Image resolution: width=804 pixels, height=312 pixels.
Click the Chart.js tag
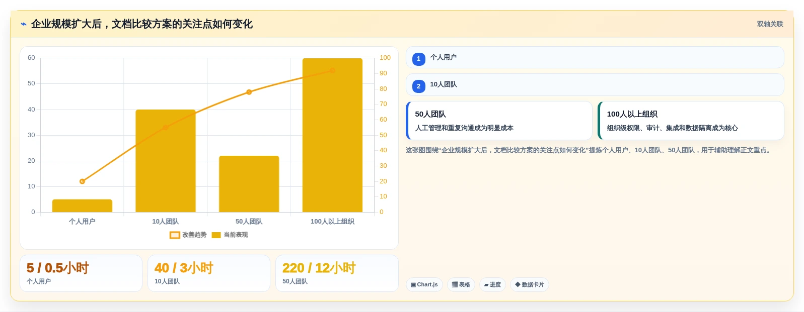pyautogui.click(x=424, y=284)
